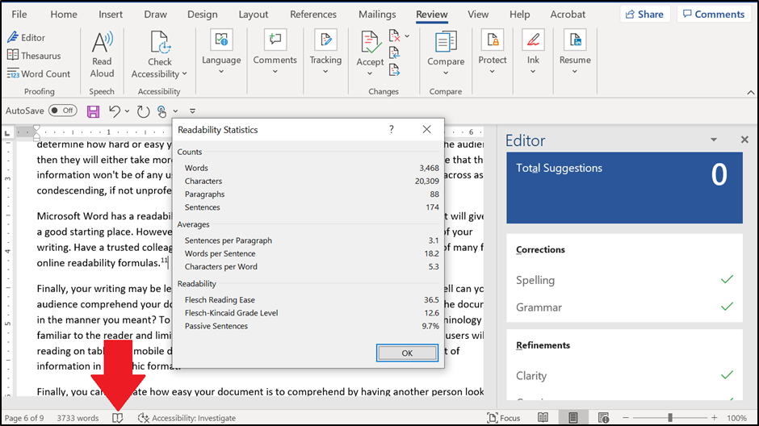Open the Editor proofing tool
The image size is (759, 426).
(x=26, y=37)
